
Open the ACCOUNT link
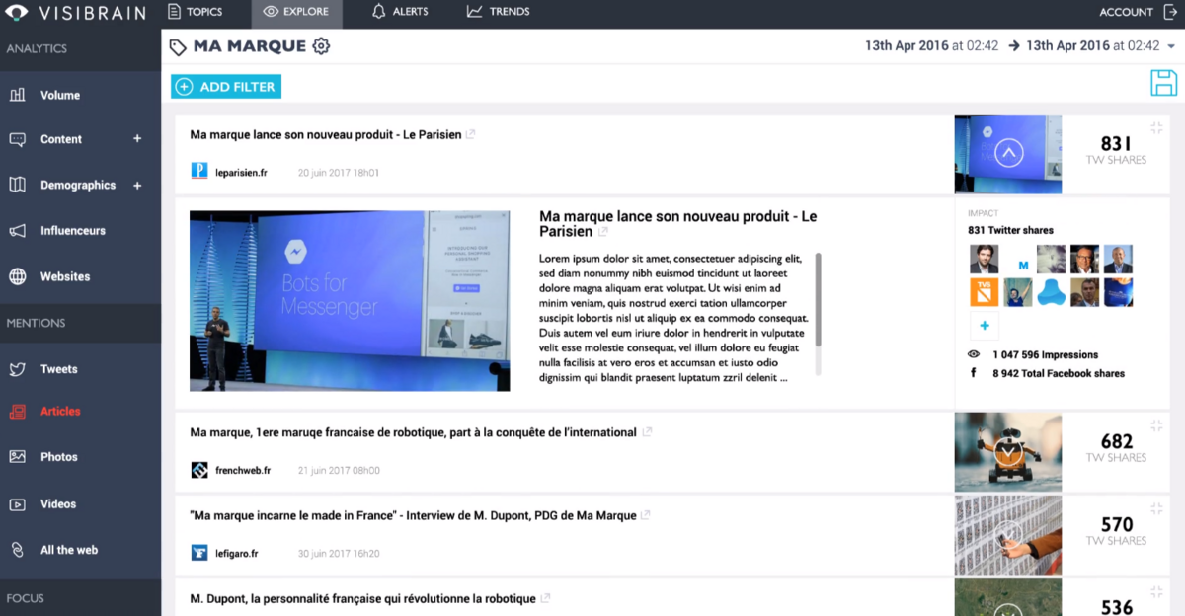pos(1126,12)
